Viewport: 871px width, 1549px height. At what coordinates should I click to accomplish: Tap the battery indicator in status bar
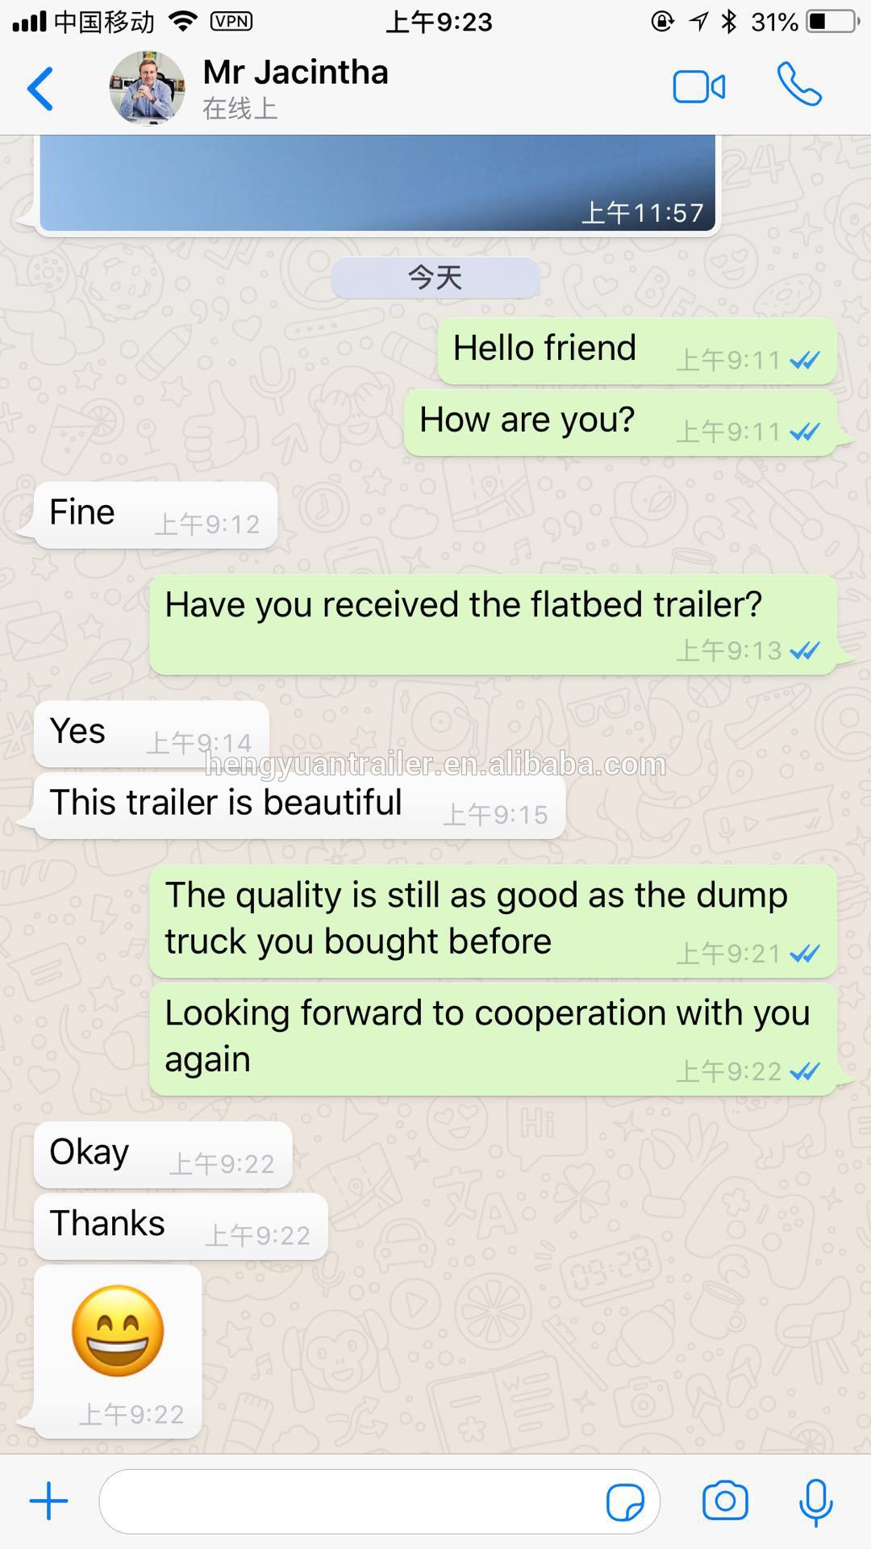[x=832, y=22]
